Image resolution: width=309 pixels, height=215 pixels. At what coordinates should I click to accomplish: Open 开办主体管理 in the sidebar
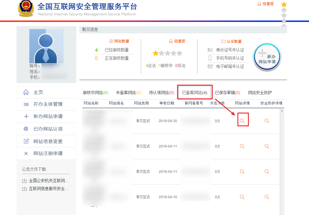pos(48,104)
